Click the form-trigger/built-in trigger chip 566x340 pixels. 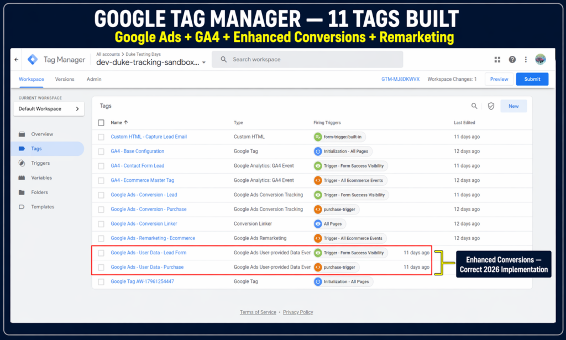coord(339,137)
